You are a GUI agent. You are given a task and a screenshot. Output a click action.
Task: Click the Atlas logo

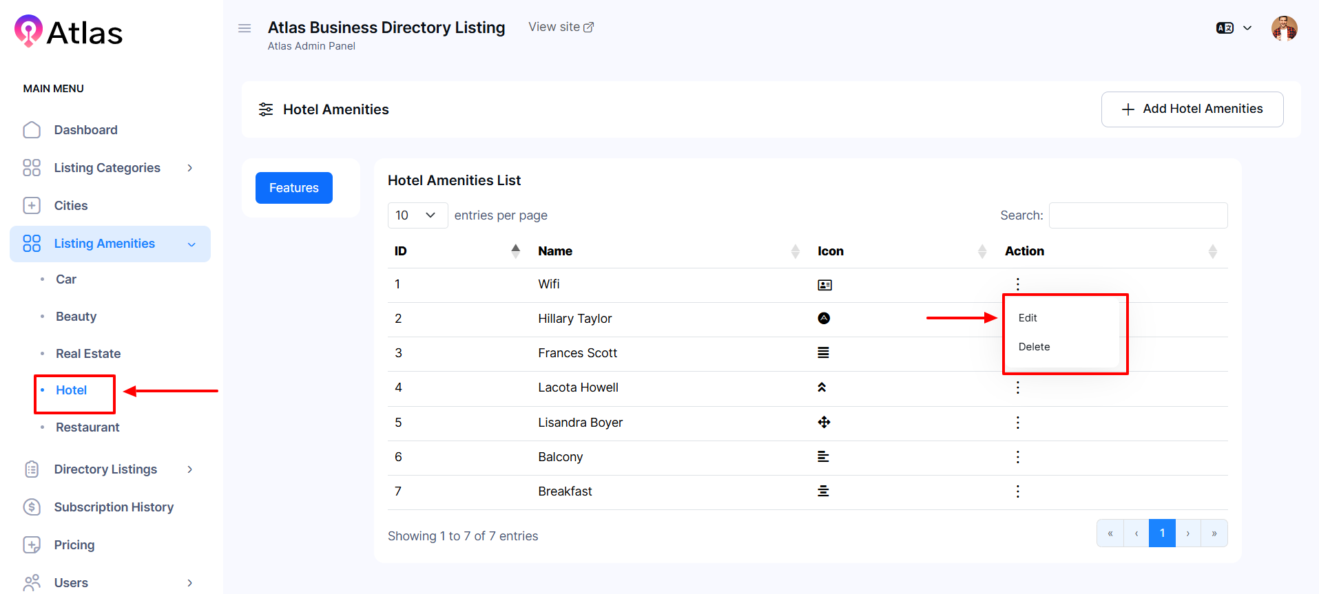(68, 32)
